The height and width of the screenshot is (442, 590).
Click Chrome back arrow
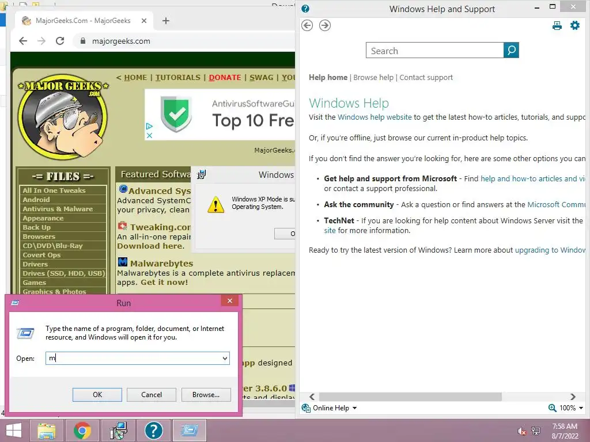[23, 41]
